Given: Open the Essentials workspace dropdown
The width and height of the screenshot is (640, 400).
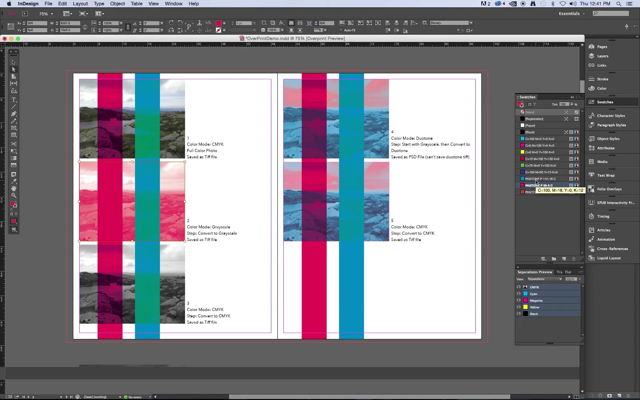Looking at the screenshot, I should [x=572, y=14].
